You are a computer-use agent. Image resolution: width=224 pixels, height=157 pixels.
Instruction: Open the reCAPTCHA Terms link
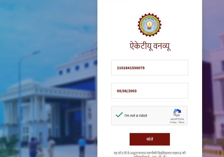[x=181, y=122]
